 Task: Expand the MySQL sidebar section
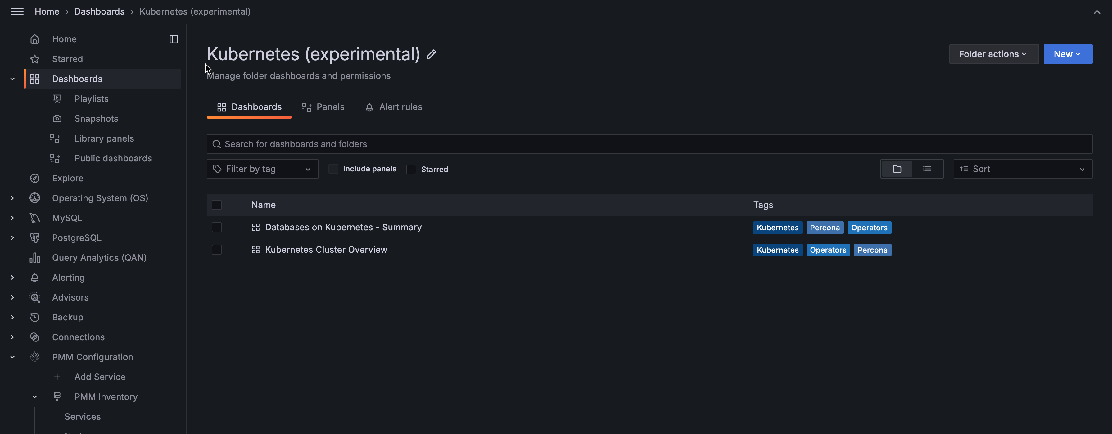point(12,218)
